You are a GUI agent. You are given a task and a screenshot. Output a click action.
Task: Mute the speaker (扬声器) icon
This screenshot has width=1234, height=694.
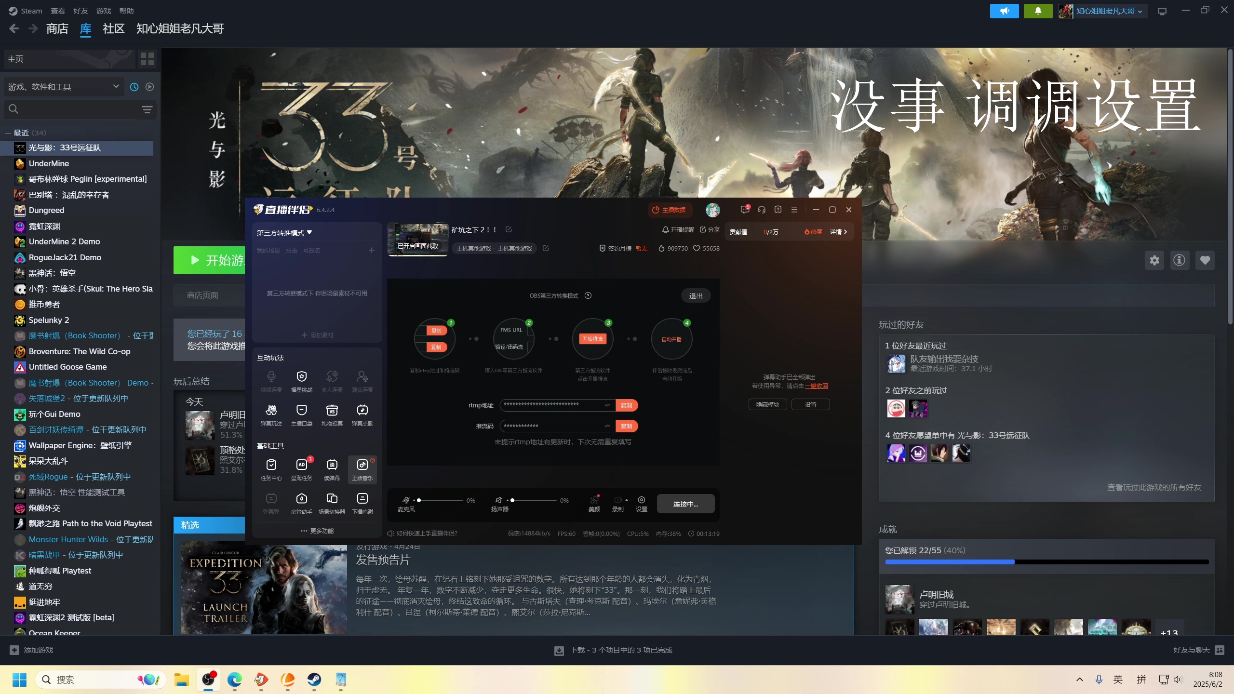tap(499, 500)
